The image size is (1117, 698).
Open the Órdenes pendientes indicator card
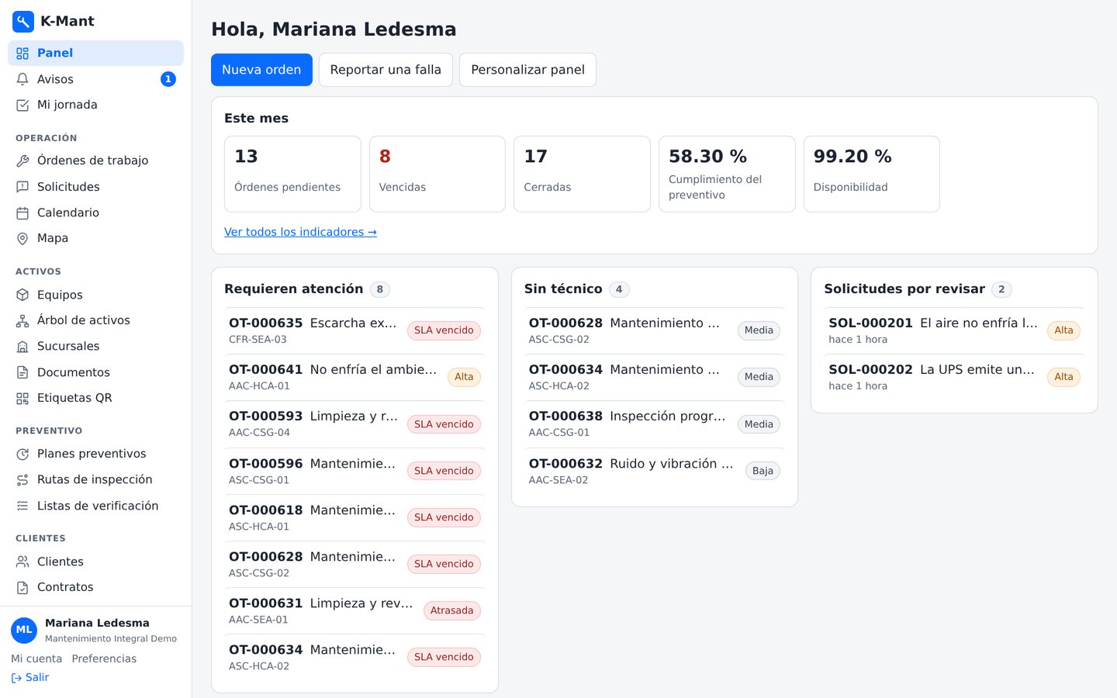coord(292,174)
